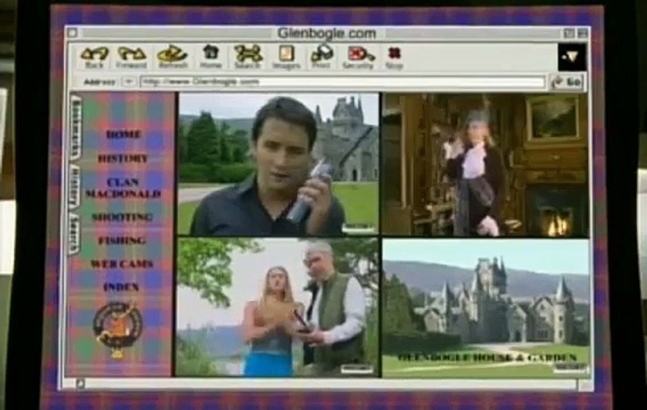This screenshot has width=647, height=410.
Task: Open the interior fireplace room webcam
Action: [485, 165]
